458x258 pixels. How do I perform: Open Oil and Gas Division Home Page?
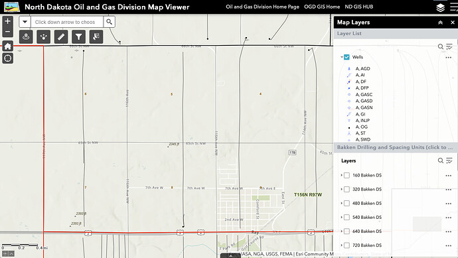(x=262, y=7)
